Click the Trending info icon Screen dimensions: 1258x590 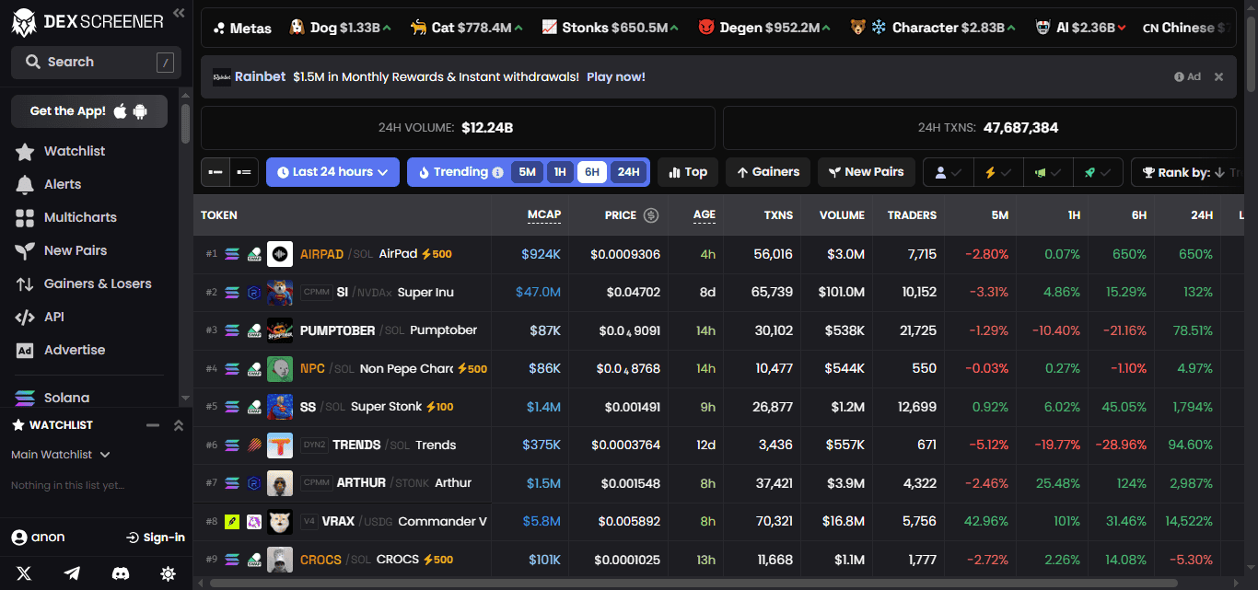click(498, 172)
